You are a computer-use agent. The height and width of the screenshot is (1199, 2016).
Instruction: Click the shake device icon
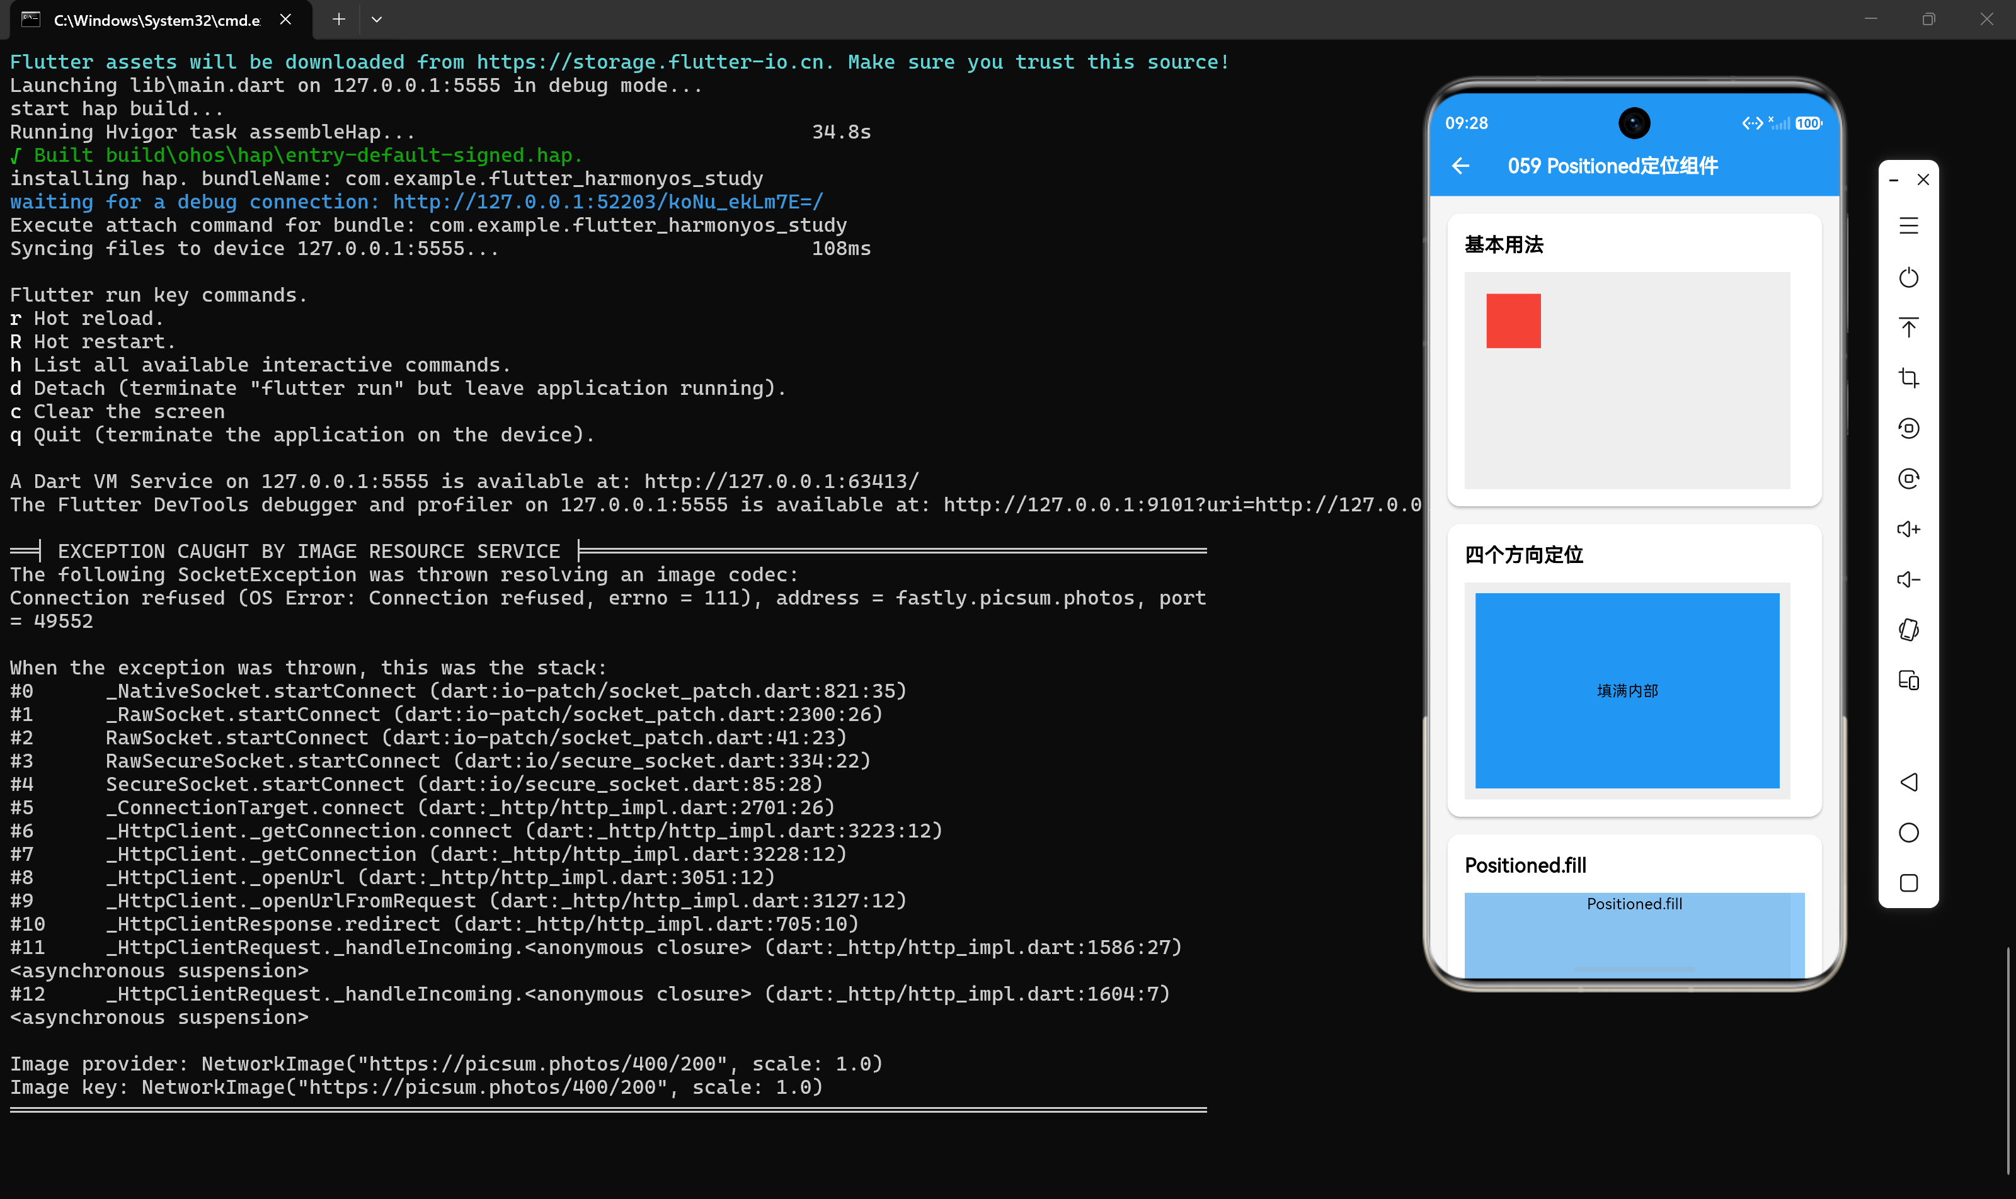tap(1908, 629)
